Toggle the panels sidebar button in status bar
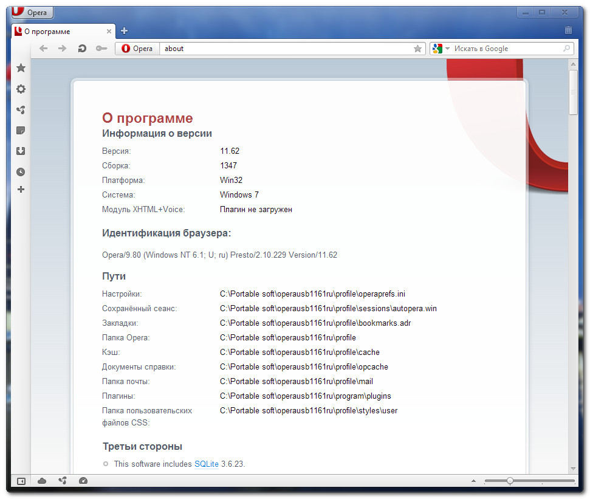This screenshot has width=590, height=499. tap(21, 481)
